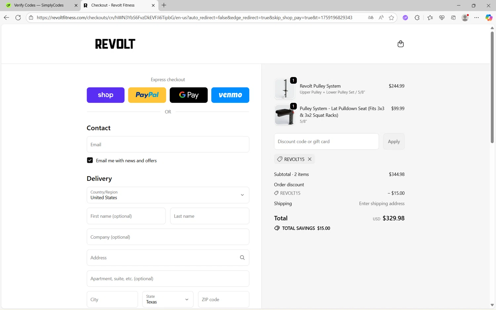Screen dimensions: 496x310
Task: Focus the Company optional field
Action: pyautogui.click(x=168, y=237)
